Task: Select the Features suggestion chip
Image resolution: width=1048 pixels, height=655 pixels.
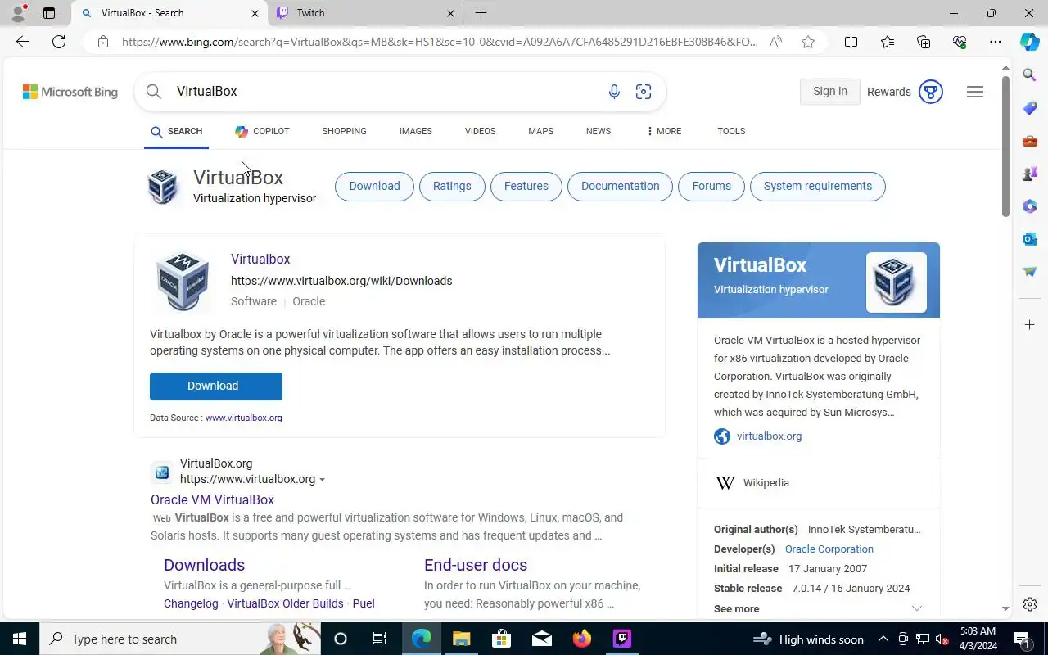Action: point(526,186)
